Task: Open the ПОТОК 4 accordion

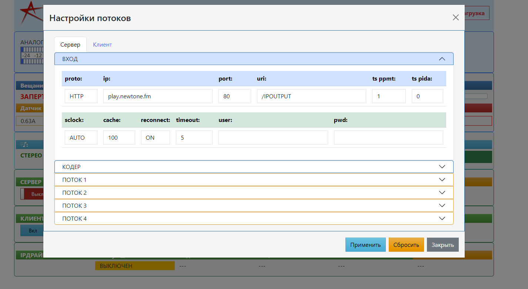Action: (x=254, y=218)
